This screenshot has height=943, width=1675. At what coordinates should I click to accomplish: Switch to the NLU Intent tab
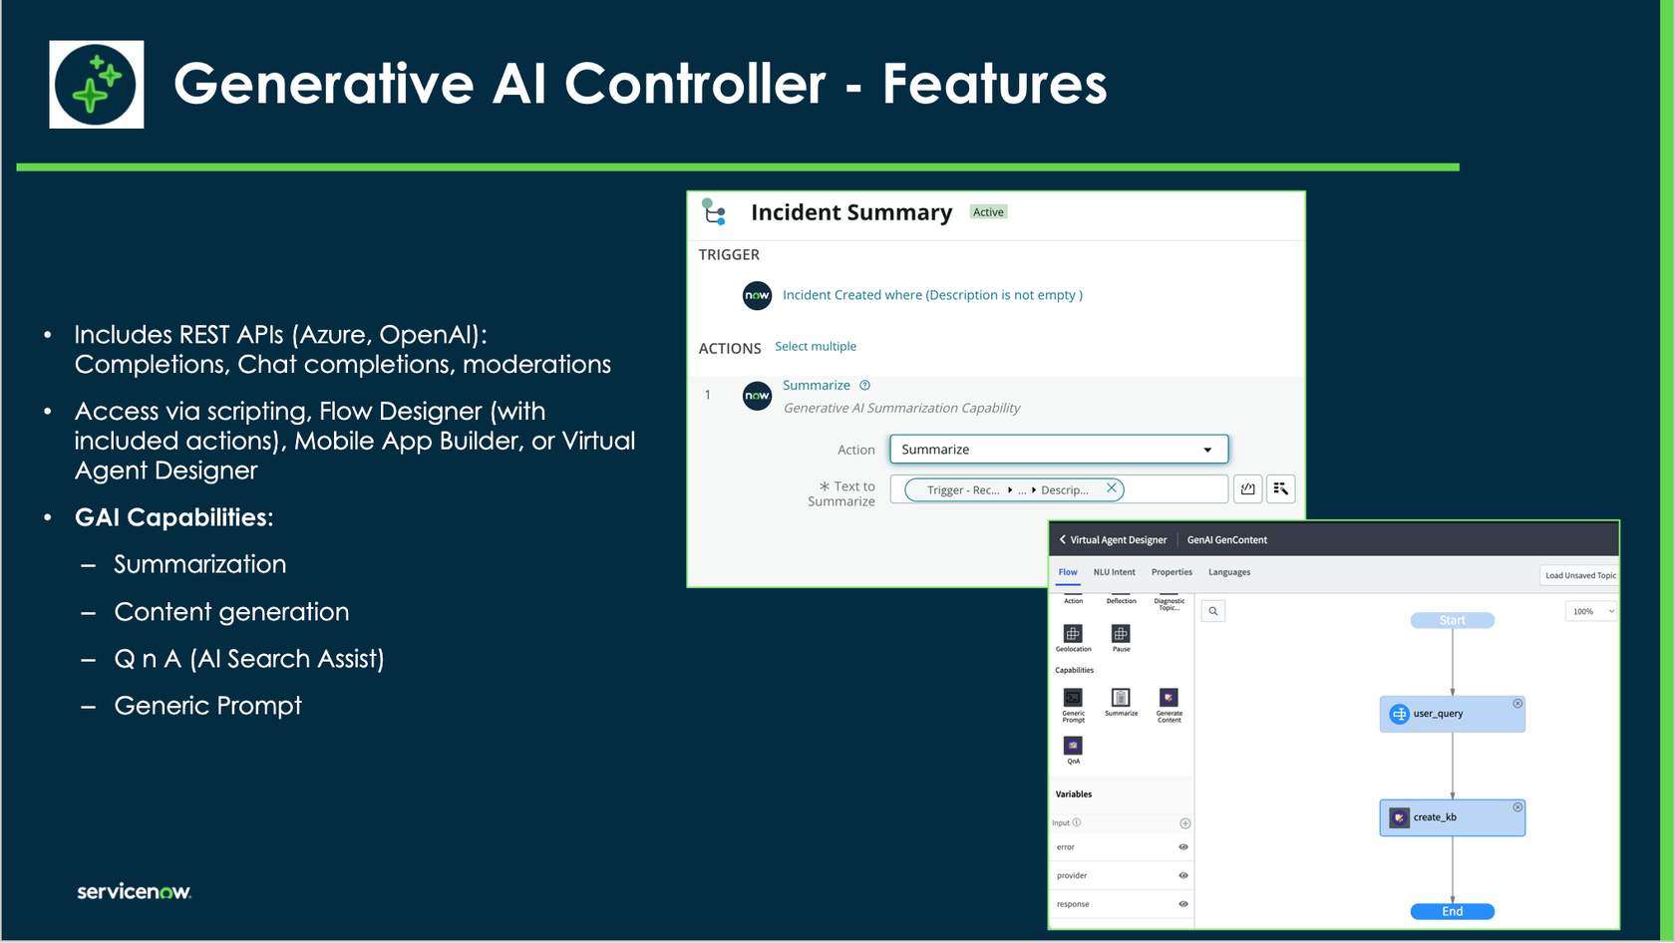coord(1114,572)
